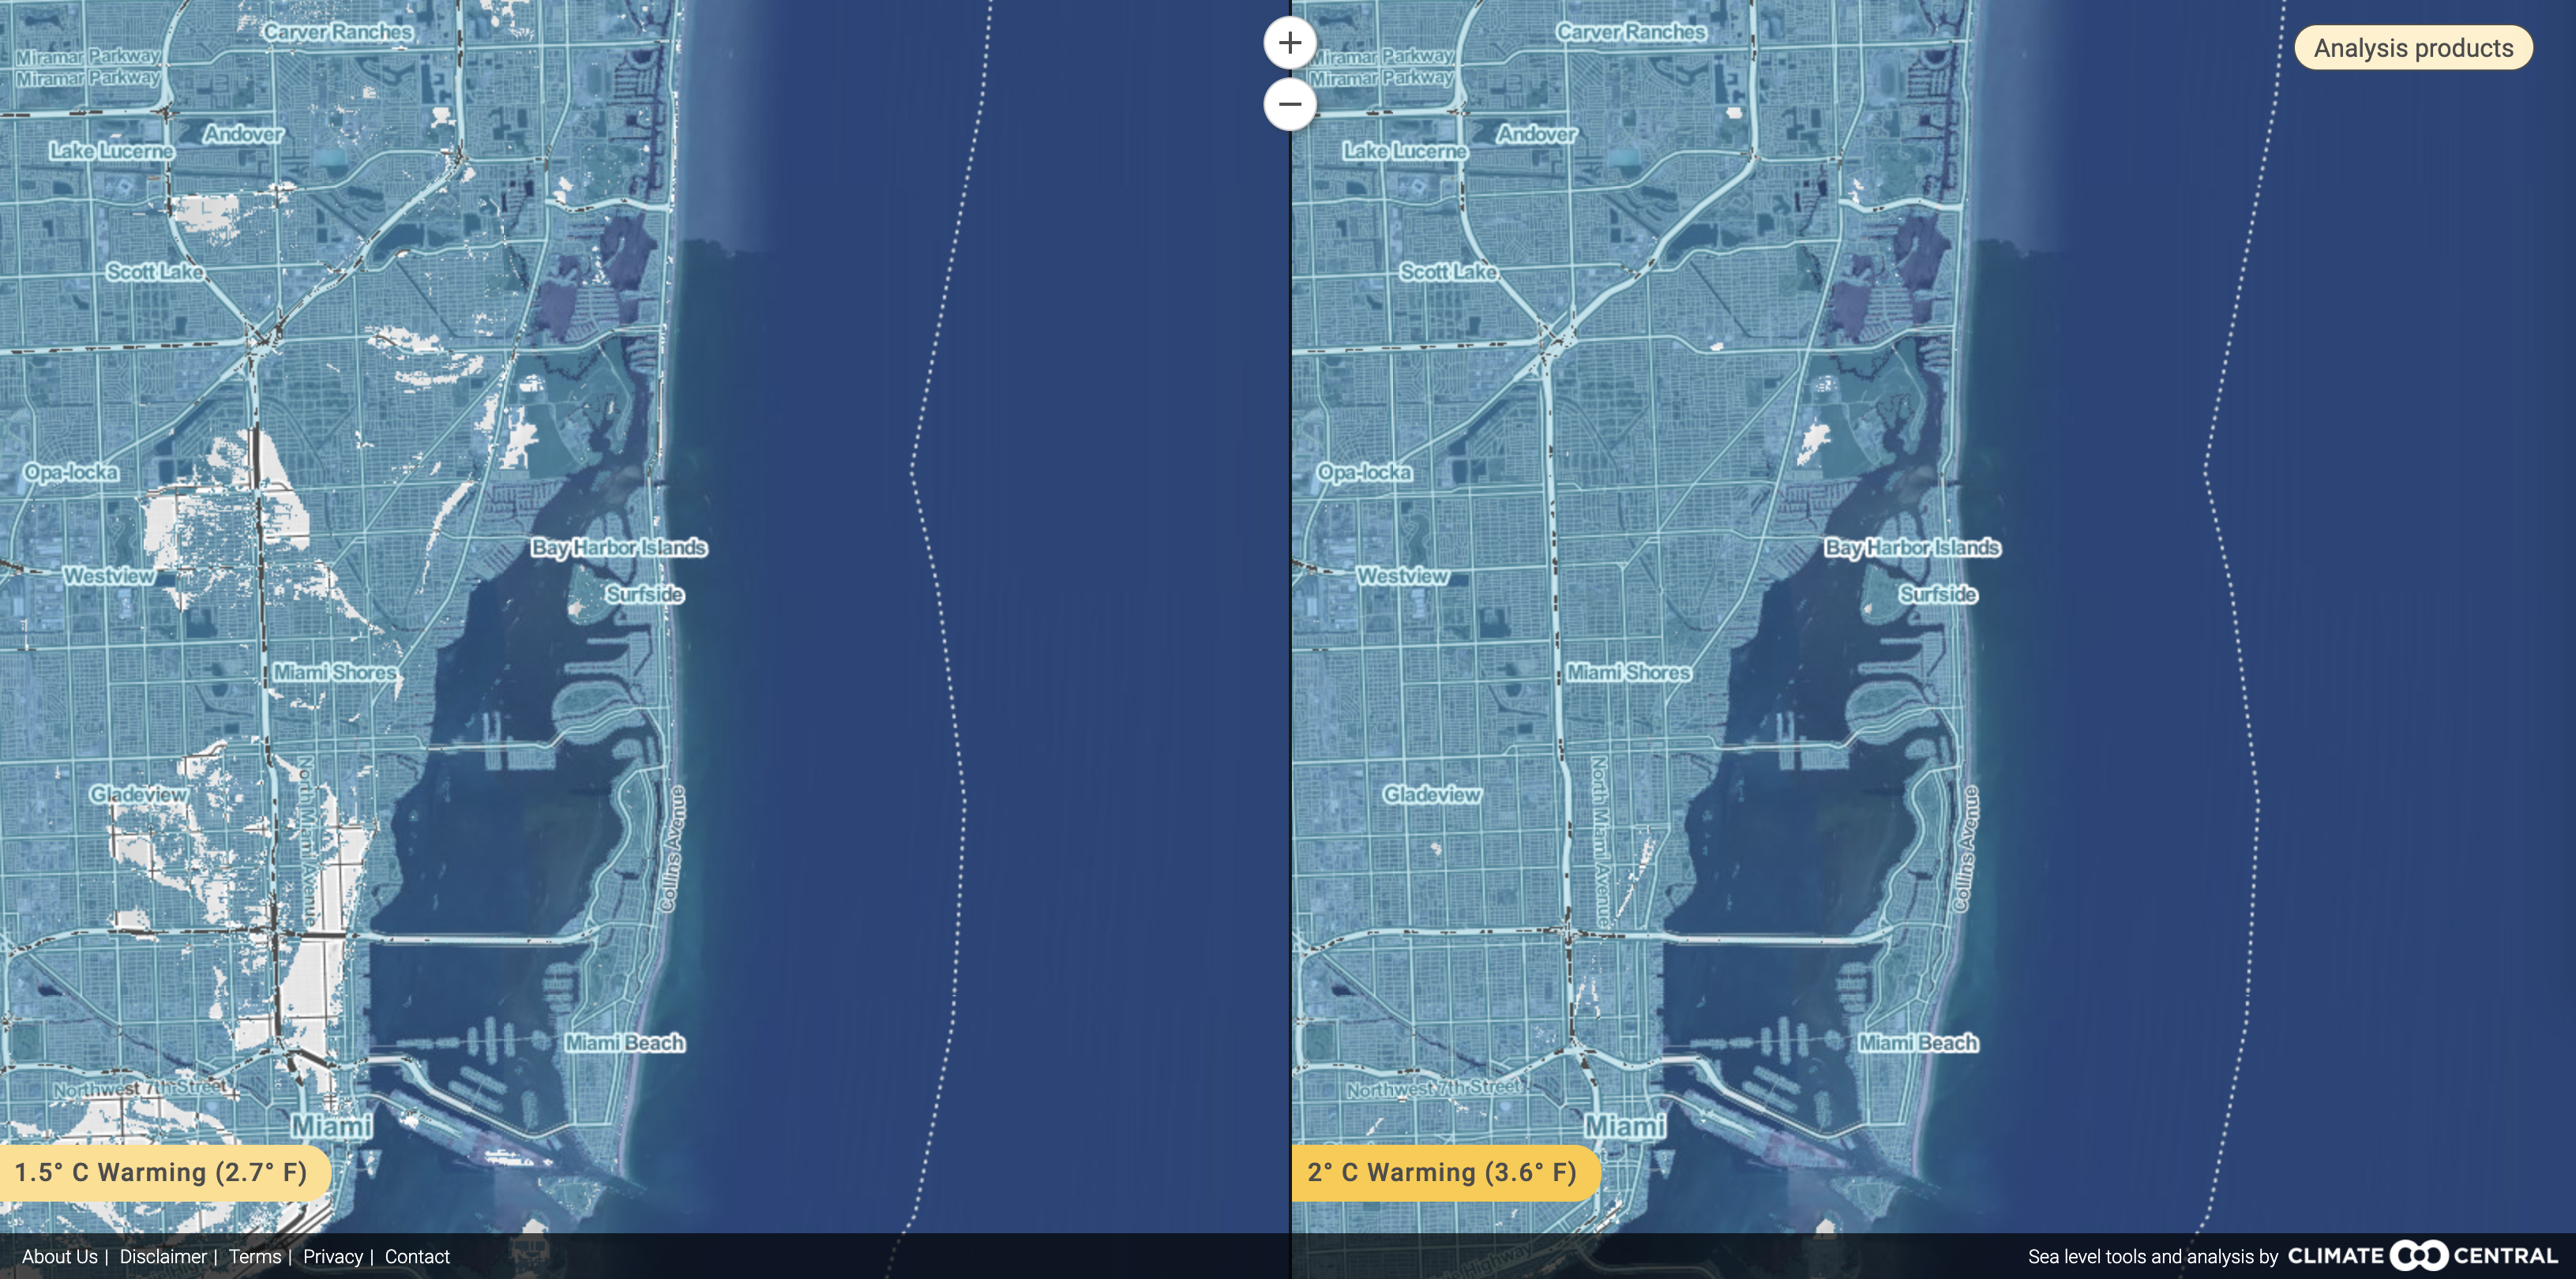Click Gladeview label on right map
The height and width of the screenshot is (1279, 2576).
coord(1432,794)
